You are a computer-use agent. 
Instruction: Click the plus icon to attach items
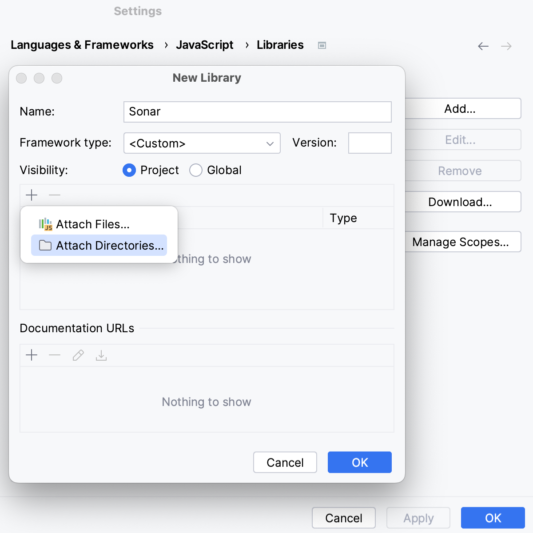pos(32,195)
